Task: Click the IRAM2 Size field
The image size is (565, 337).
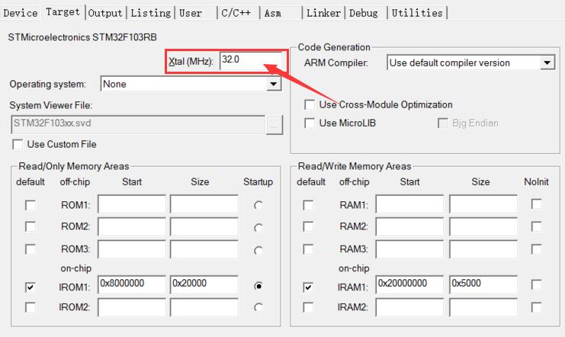Action: (x=483, y=307)
